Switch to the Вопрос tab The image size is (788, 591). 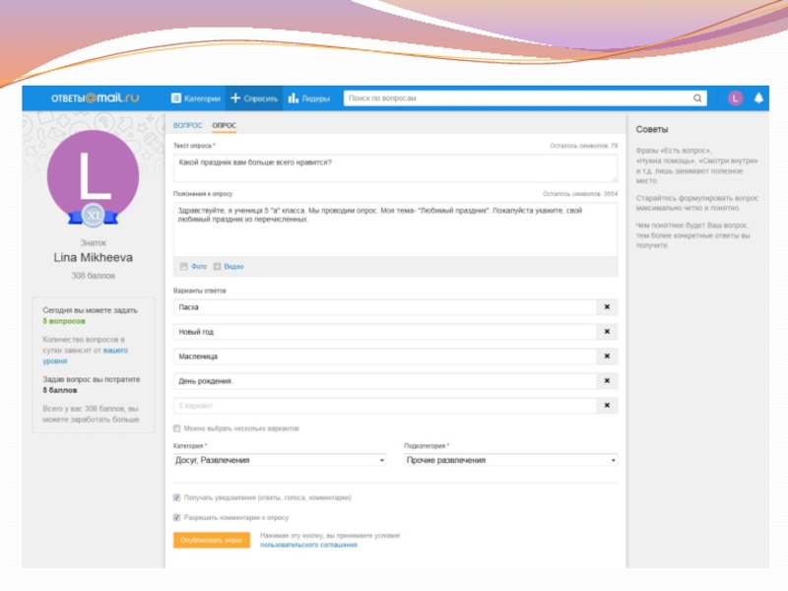[x=187, y=126]
